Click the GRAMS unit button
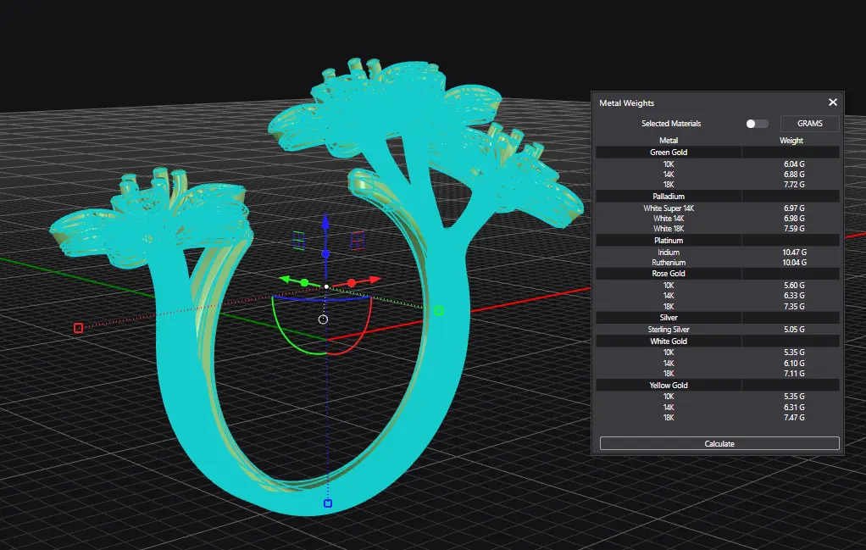 pos(810,124)
